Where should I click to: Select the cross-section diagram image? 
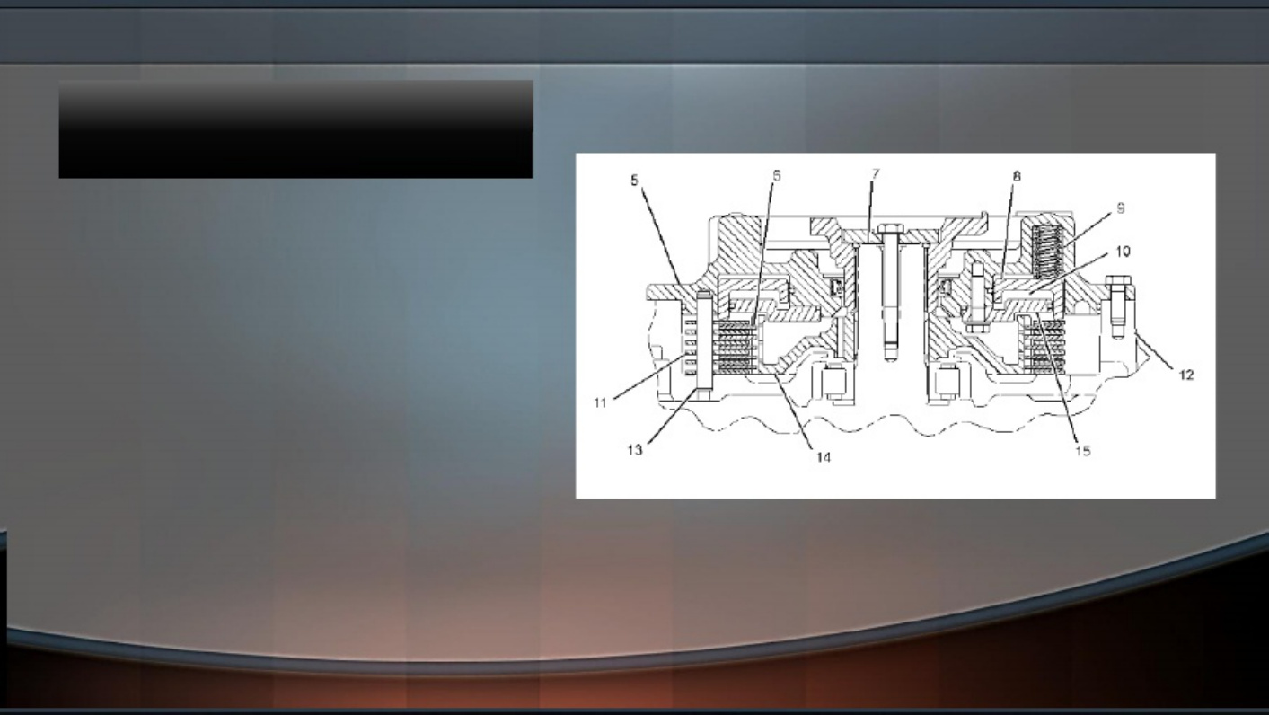895,325
